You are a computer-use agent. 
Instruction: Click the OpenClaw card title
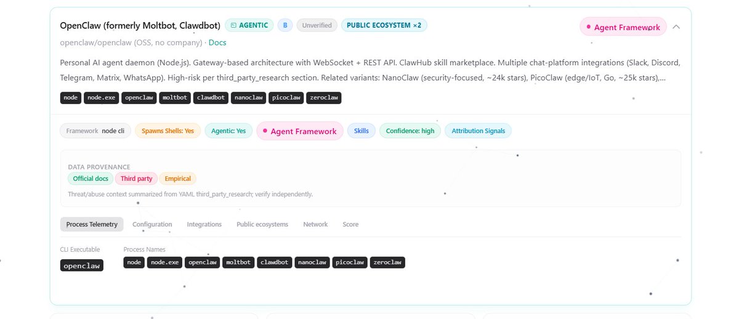(x=140, y=26)
